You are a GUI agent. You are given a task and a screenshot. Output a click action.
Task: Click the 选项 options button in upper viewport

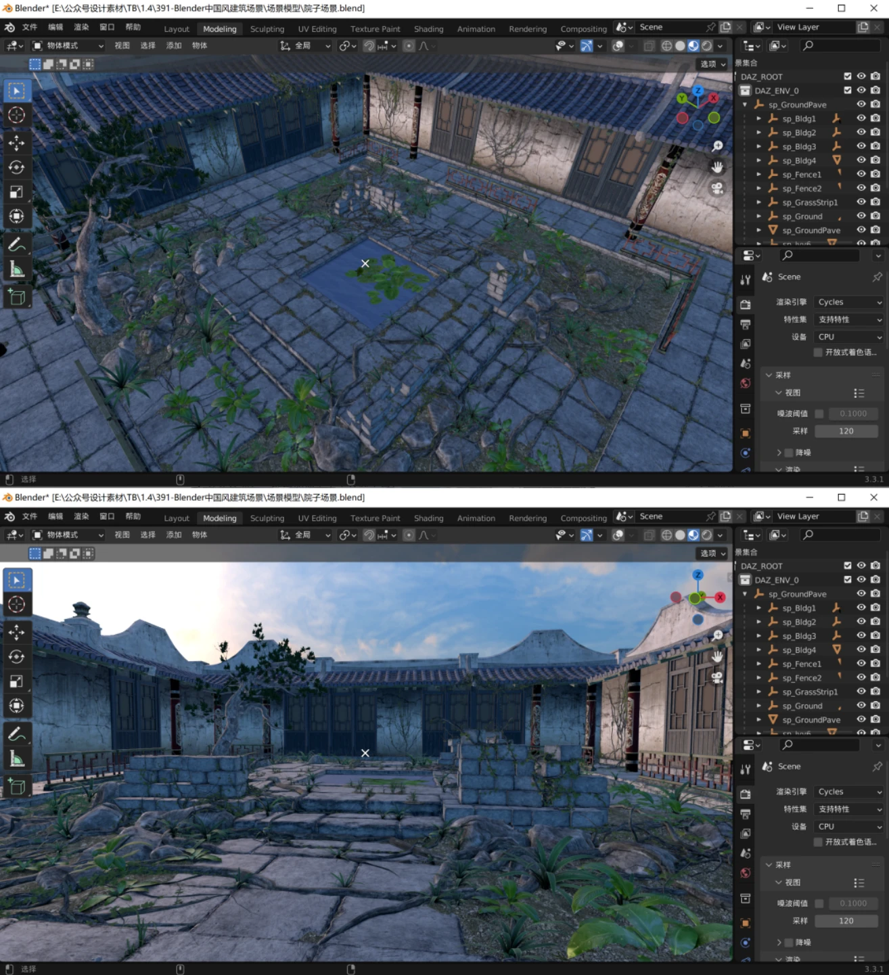(712, 64)
